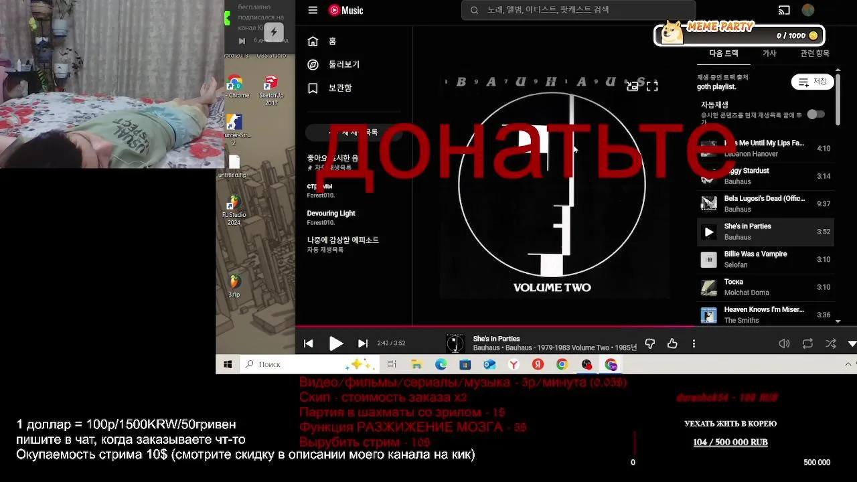Show hidden system tray icons

click(x=849, y=364)
